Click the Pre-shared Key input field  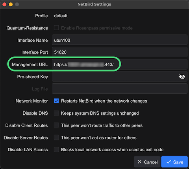120,77
